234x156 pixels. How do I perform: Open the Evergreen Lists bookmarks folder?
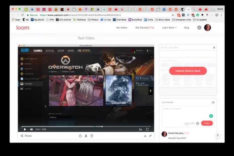pyautogui.click(x=181, y=20)
